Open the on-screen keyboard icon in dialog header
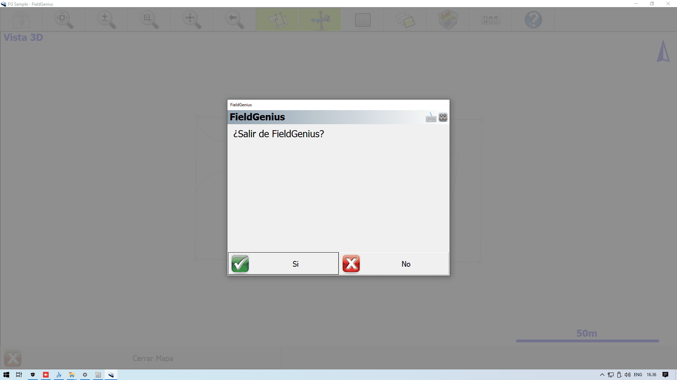The image size is (677, 380). coord(431,118)
